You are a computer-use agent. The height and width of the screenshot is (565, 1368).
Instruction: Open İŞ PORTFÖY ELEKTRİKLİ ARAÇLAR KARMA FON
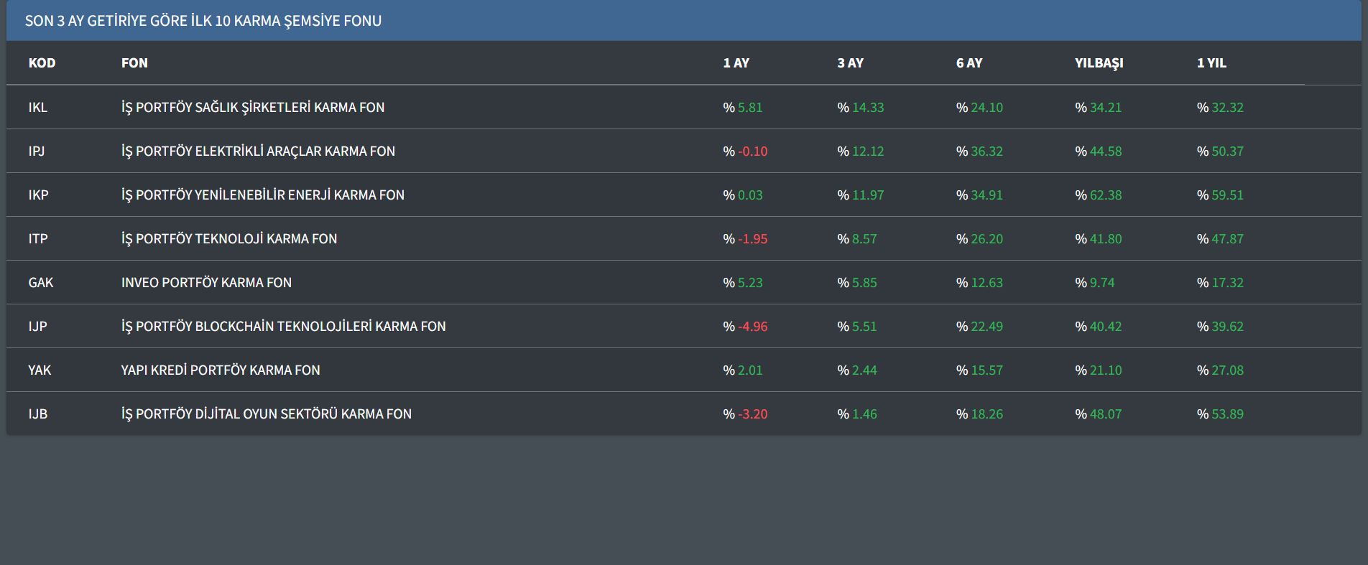258,151
